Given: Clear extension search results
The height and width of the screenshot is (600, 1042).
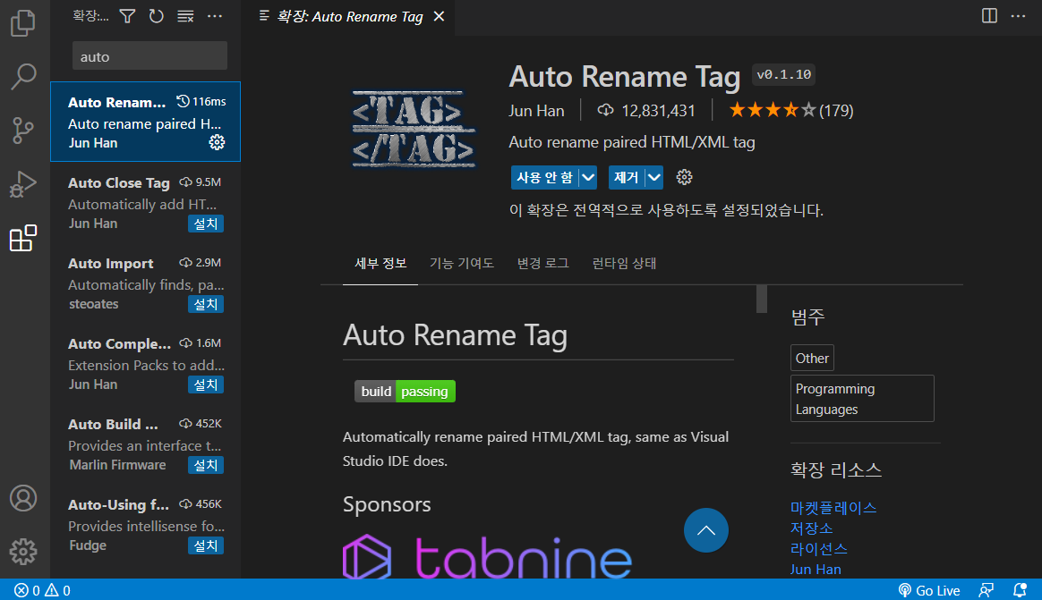Looking at the screenshot, I should tap(185, 16).
